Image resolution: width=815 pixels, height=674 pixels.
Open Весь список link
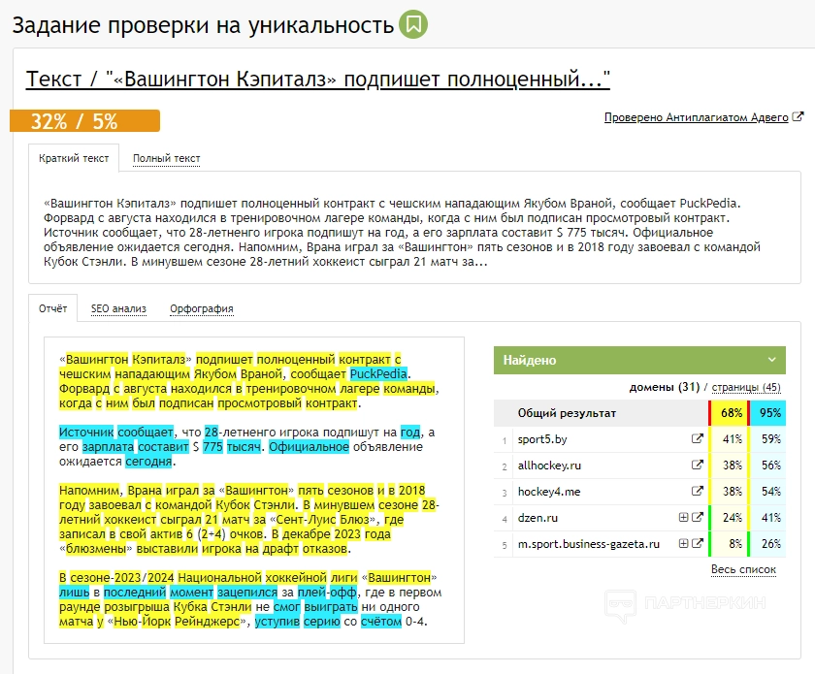743,569
